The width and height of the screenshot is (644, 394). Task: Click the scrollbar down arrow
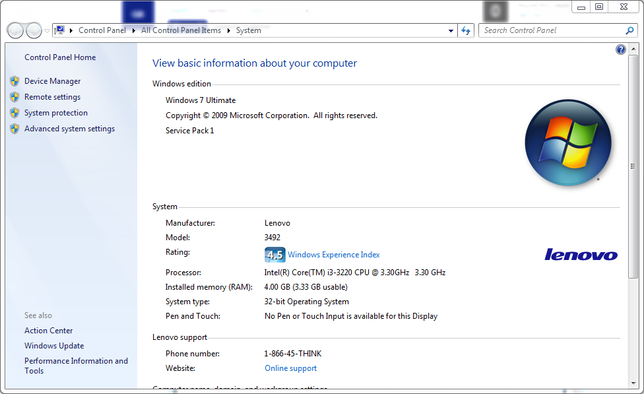click(633, 383)
